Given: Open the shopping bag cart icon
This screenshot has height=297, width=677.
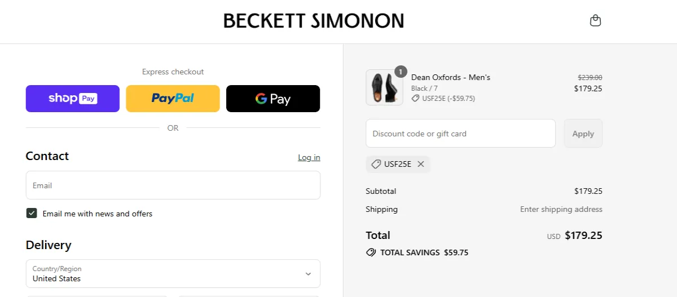Looking at the screenshot, I should tap(595, 21).
